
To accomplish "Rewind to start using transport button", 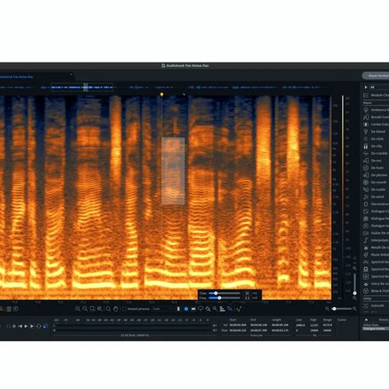I will pos(20,326).
